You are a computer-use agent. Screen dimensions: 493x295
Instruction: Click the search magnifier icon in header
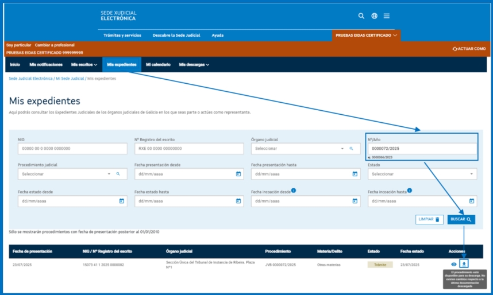361,16
